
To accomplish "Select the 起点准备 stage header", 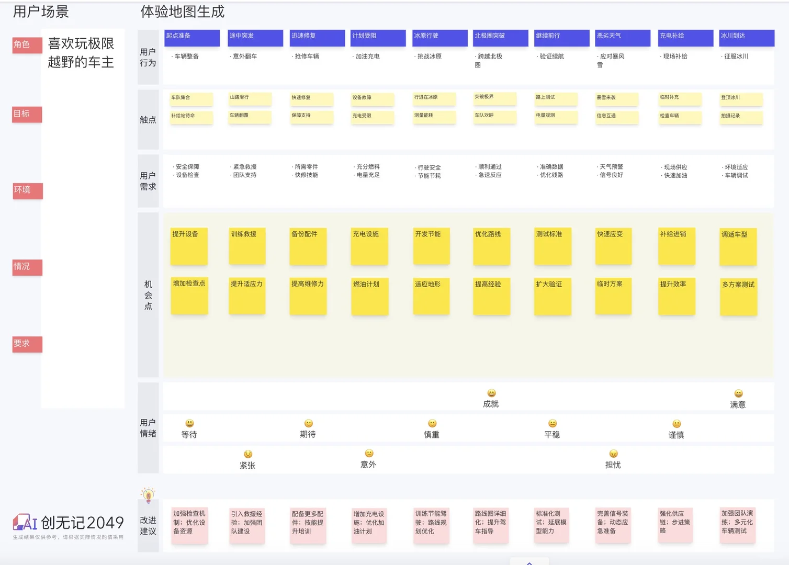I will coord(192,38).
